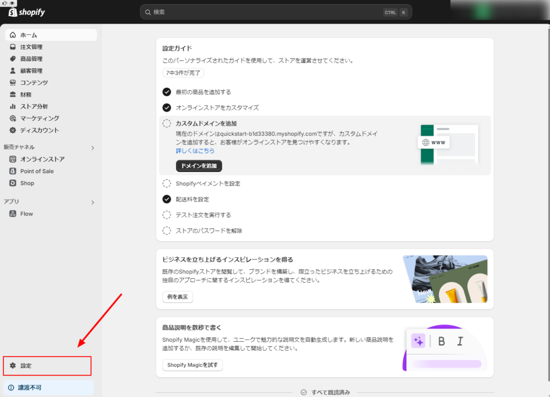Click the Shopify logo

coord(27,12)
